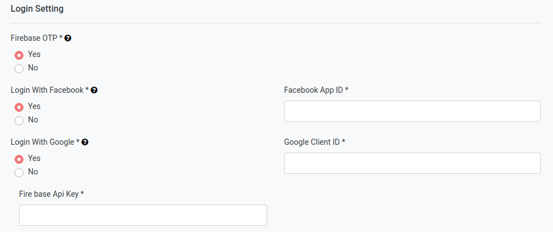Viewport: 553px width, 232px height.
Task: Click the Facebook App ID label
Action: coord(316,90)
